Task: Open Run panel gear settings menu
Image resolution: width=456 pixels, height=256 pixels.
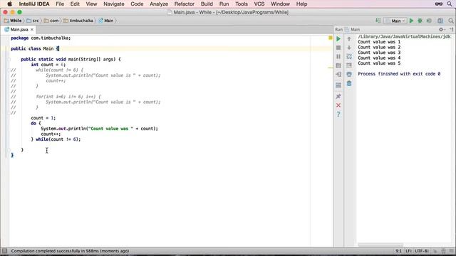Action: pos(442,29)
